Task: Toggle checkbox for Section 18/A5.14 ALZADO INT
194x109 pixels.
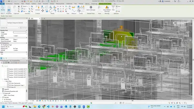Action: [x=8, y=77]
